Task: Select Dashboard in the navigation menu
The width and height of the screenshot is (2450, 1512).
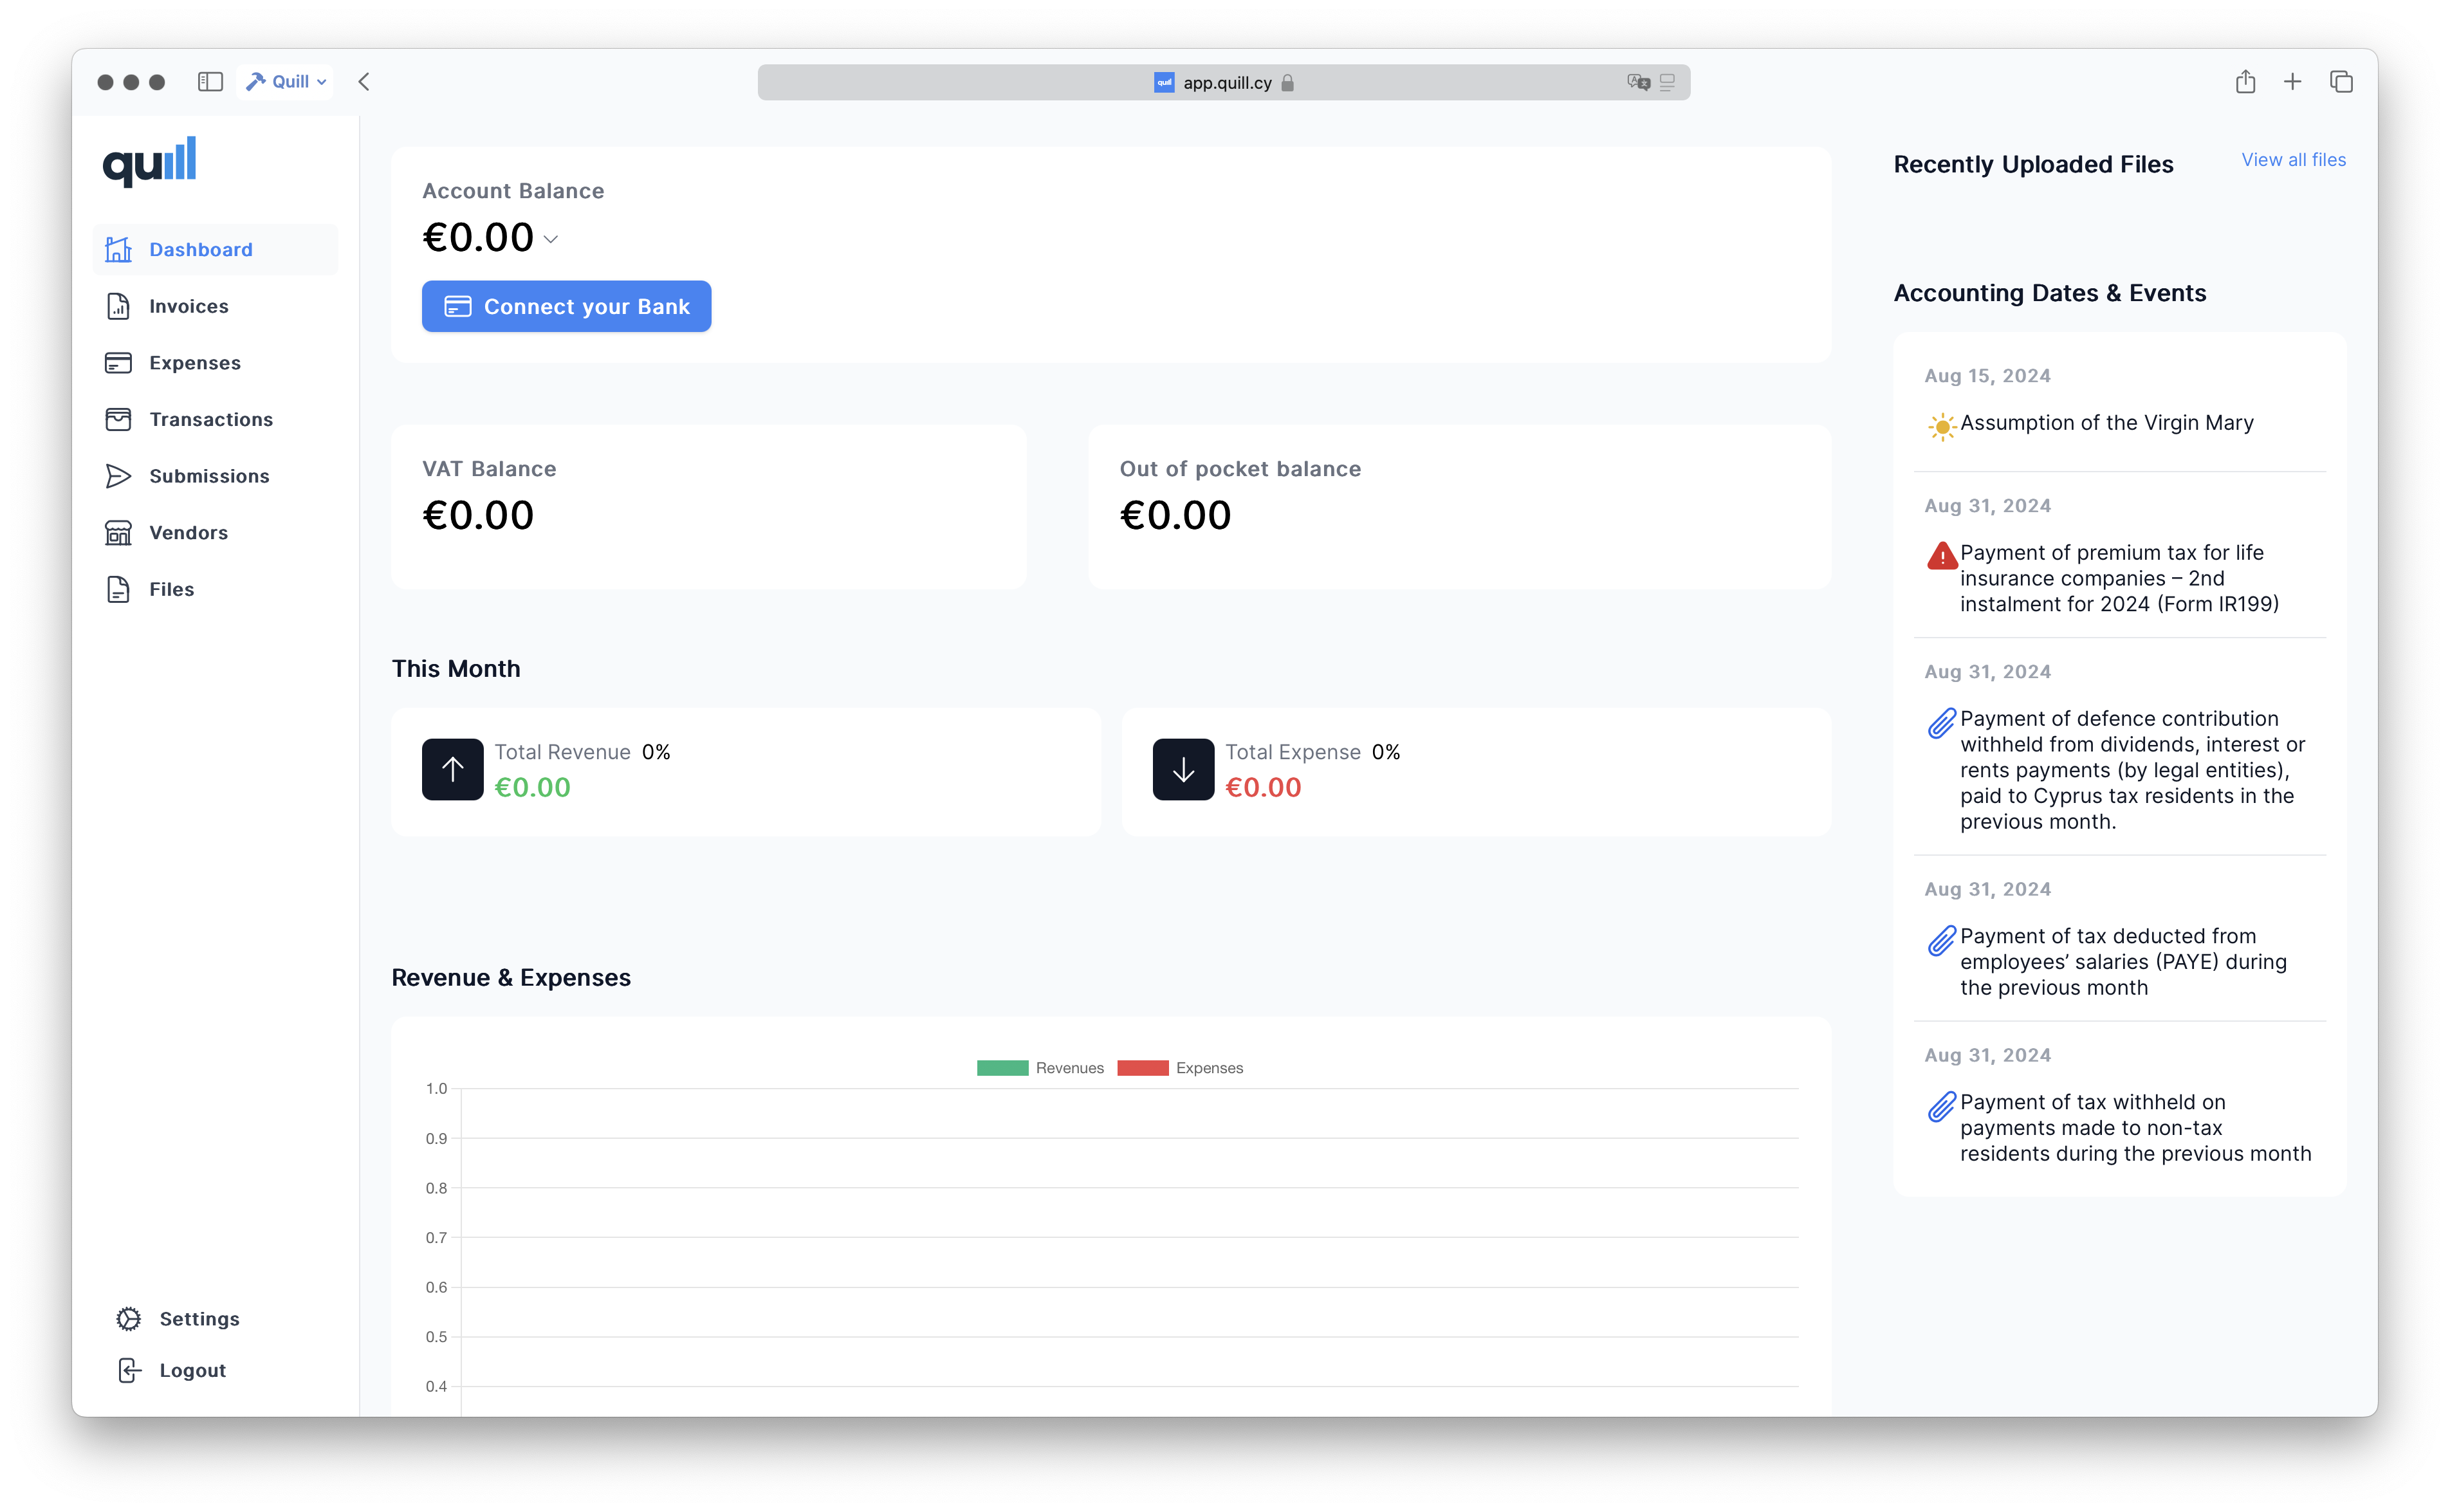Action: point(200,249)
